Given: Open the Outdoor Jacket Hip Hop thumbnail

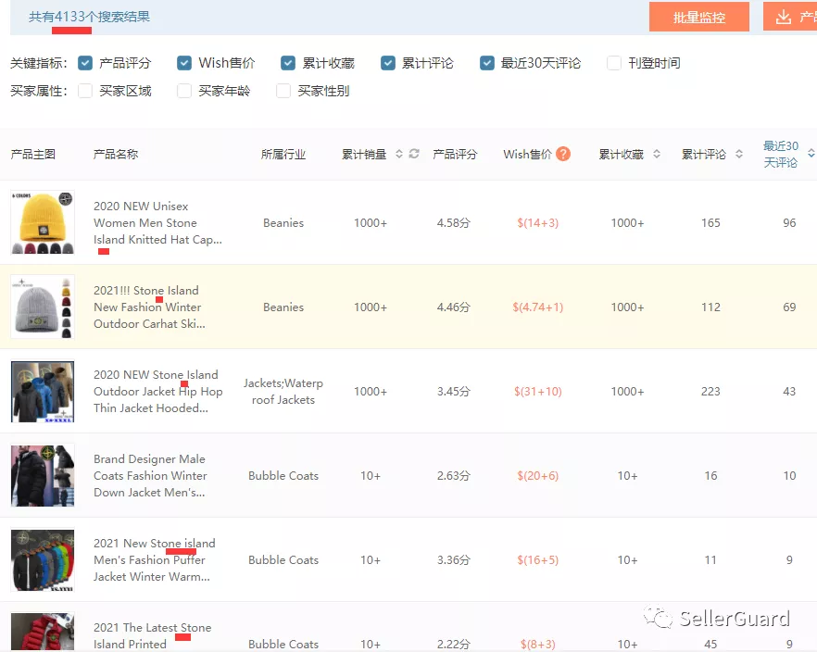Looking at the screenshot, I should point(43,391).
